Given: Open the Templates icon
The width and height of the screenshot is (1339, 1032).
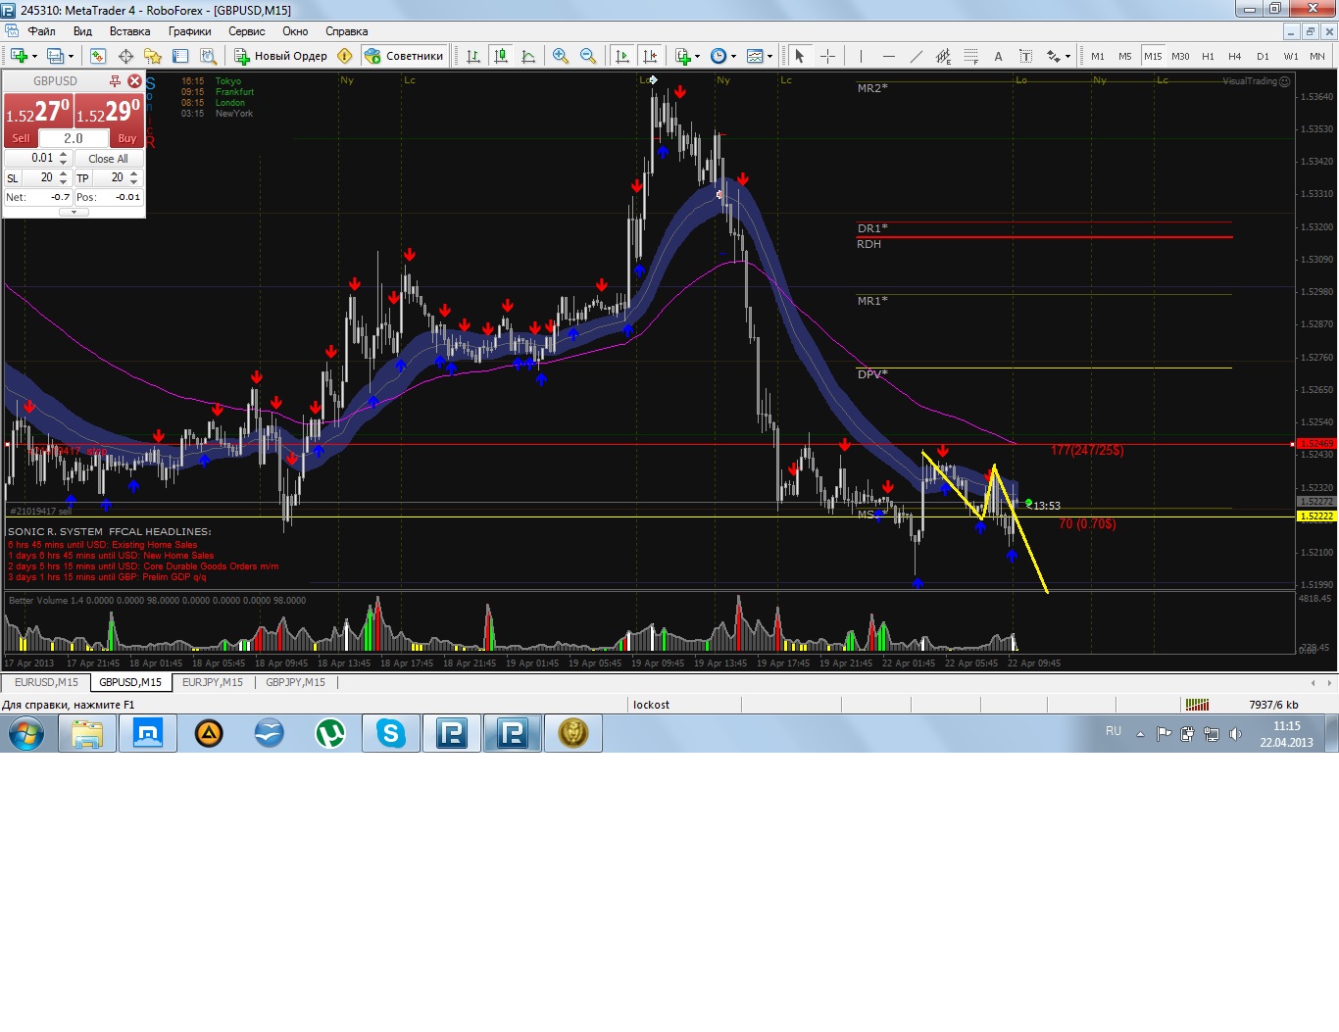Looking at the screenshot, I should click(x=755, y=56).
